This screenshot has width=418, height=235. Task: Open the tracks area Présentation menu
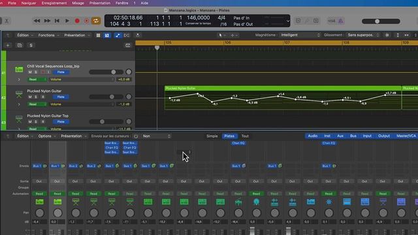[x=77, y=35]
